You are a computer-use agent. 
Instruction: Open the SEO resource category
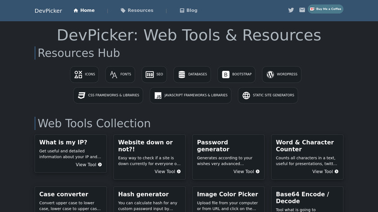154,75
